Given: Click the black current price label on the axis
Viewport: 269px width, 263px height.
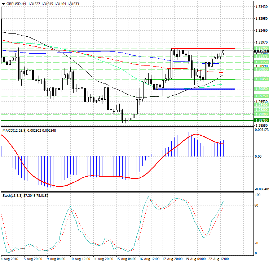Looking at the screenshot, I should coord(261,51).
